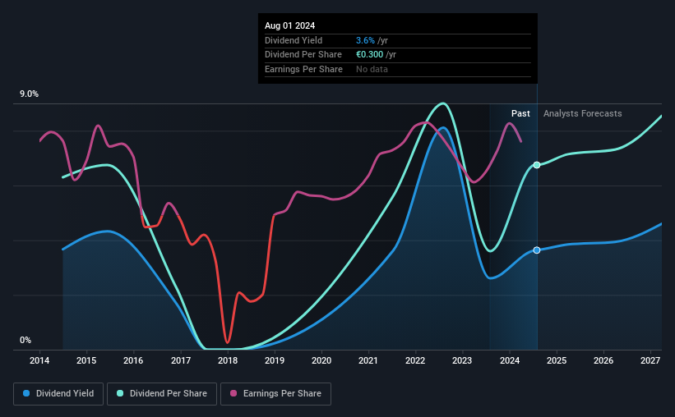
Task: Click the blue Dividend Yield legend dot
Action: click(x=26, y=393)
